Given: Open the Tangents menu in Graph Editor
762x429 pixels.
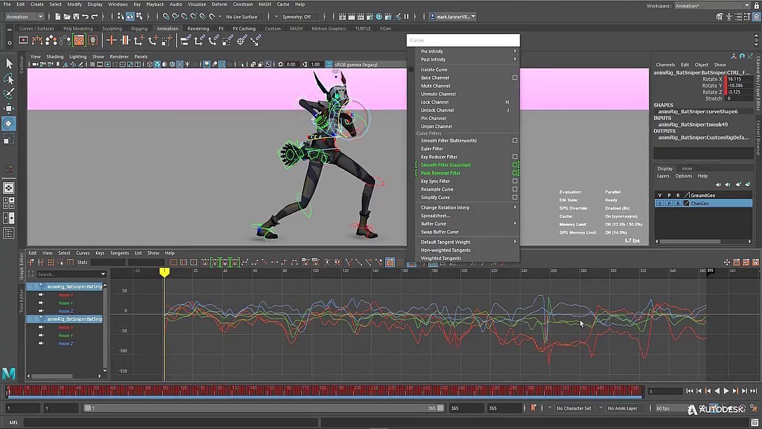Looking at the screenshot, I should pos(119,253).
